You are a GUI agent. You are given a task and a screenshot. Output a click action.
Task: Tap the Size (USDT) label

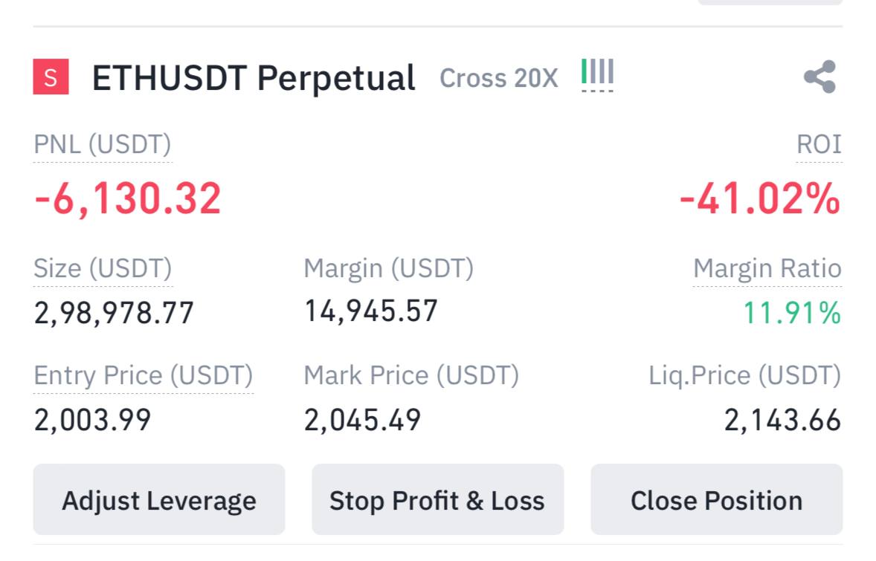pos(103,268)
